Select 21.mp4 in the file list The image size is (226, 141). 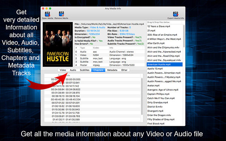(x=165, y=30)
